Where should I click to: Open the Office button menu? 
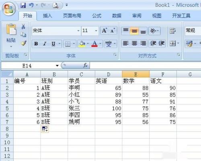(9, 9)
